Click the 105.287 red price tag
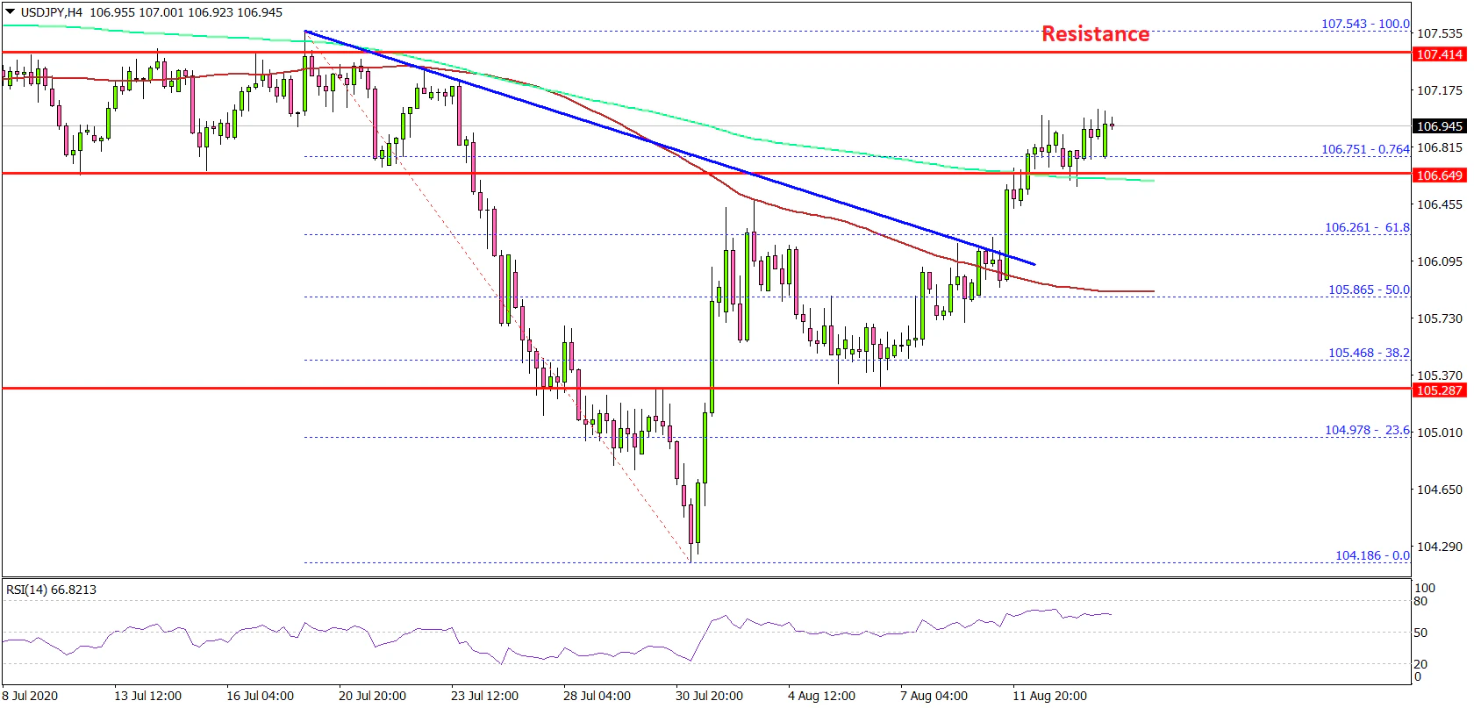Viewport: 1474px width, 708px height. pyautogui.click(x=1440, y=390)
